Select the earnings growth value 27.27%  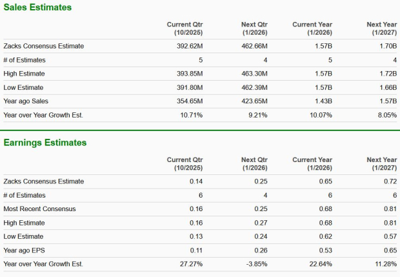point(190,263)
